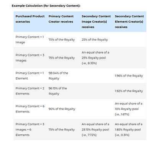Screen dimensions: 153x142
Task: Select the 'Primary Content + 3 Images' row label
Action: [30, 58]
